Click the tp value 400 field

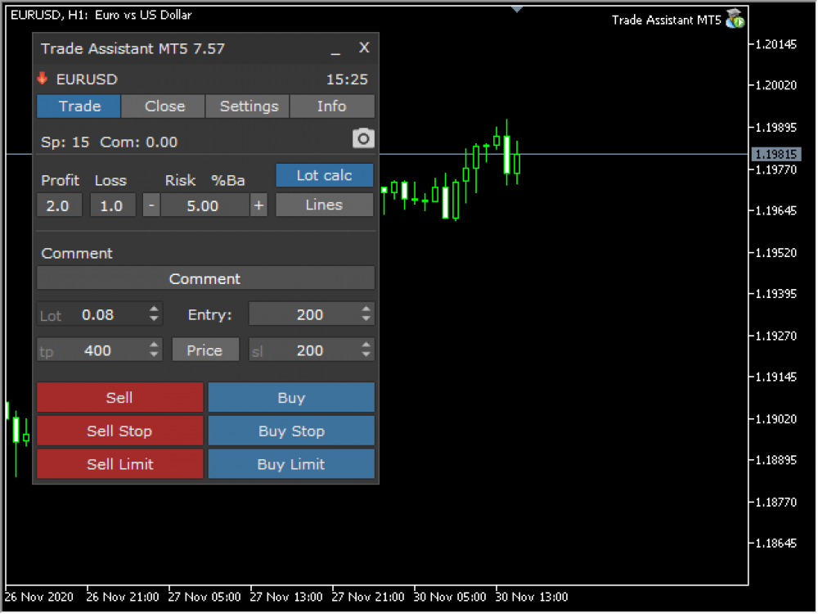(x=98, y=350)
